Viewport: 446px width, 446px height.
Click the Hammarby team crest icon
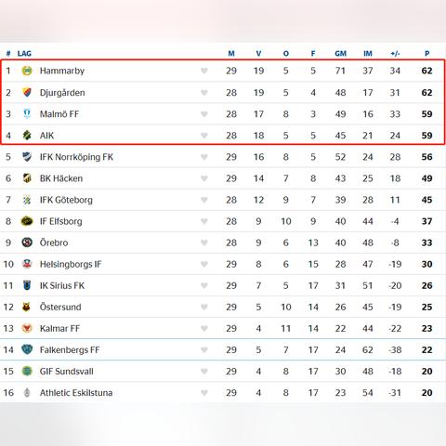click(27, 71)
